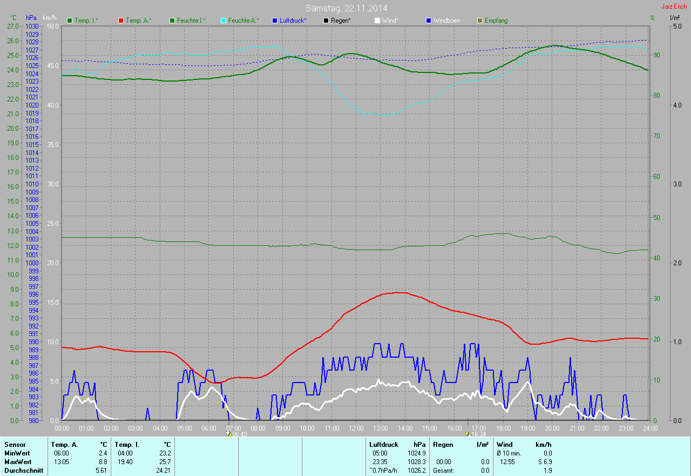Click the MaxWert row label
This screenshot has height=476, width=691.
click(18, 462)
